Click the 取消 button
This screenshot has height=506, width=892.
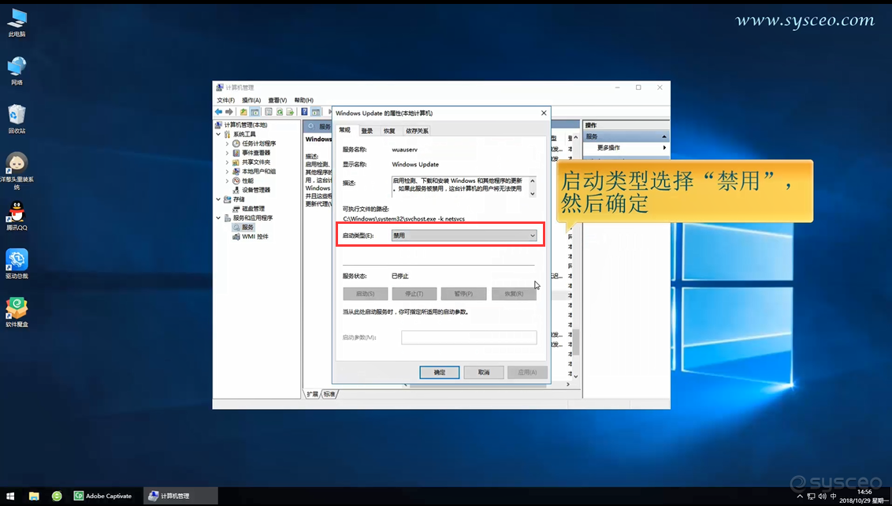click(484, 372)
